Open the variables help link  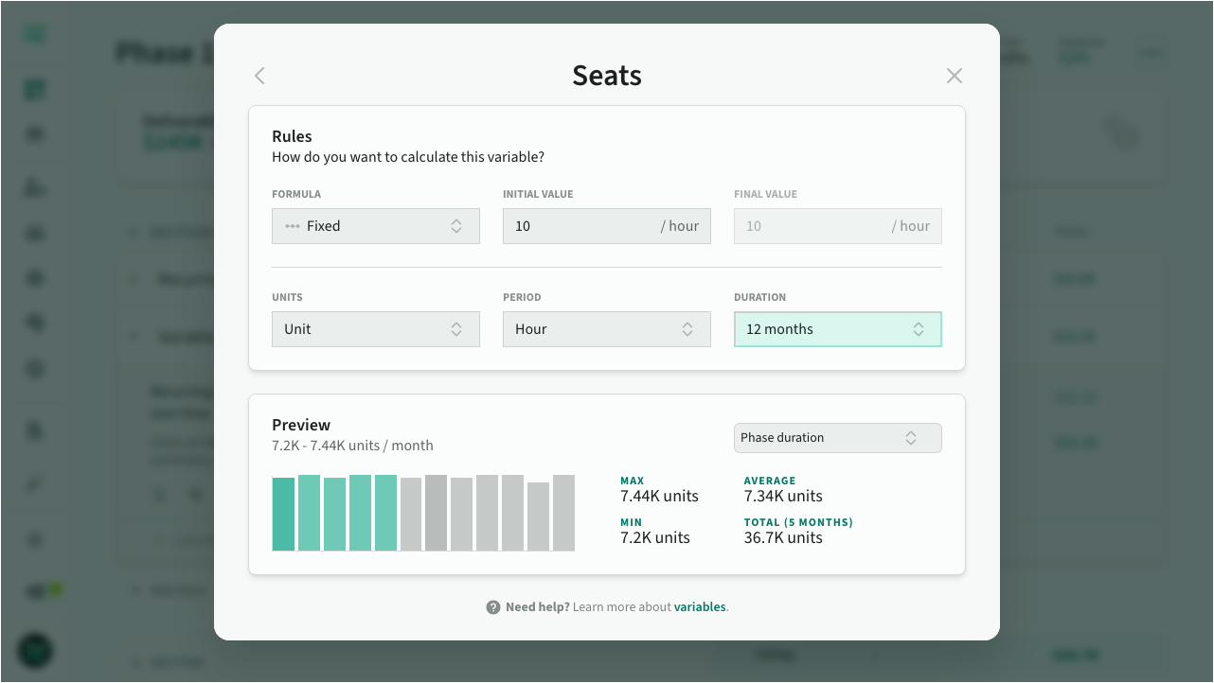click(x=700, y=607)
